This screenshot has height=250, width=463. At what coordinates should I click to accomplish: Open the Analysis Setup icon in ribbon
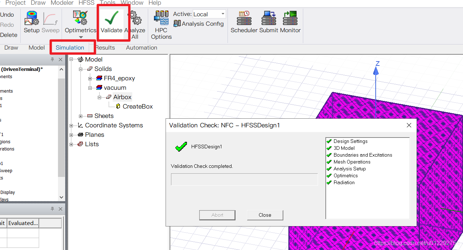pos(32,22)
